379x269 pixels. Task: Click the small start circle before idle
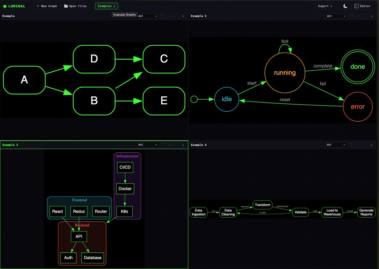194,100
